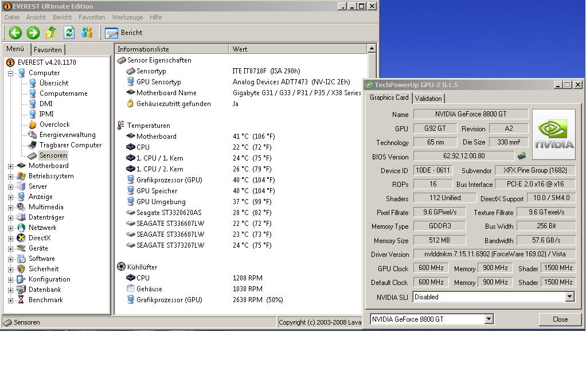Expand the Datenträger tree node
586x371 pixels.
pyautogui.click(x=11, y=218)
